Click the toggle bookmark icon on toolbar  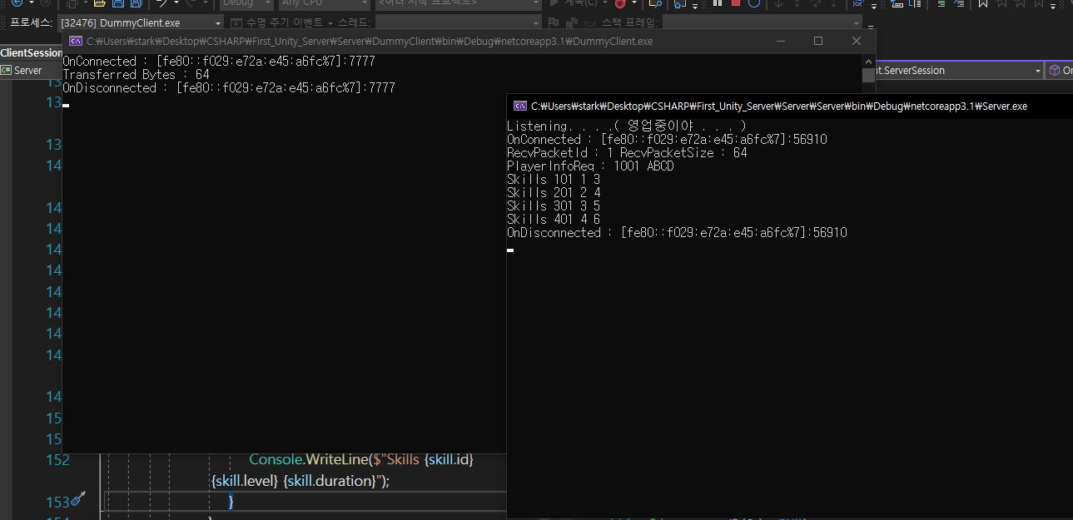(x=982, y=4)
